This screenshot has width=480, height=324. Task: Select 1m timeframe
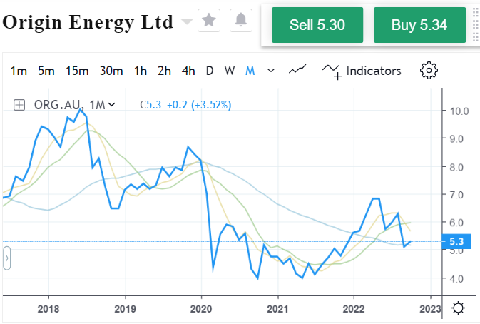[x=19, y=71]
